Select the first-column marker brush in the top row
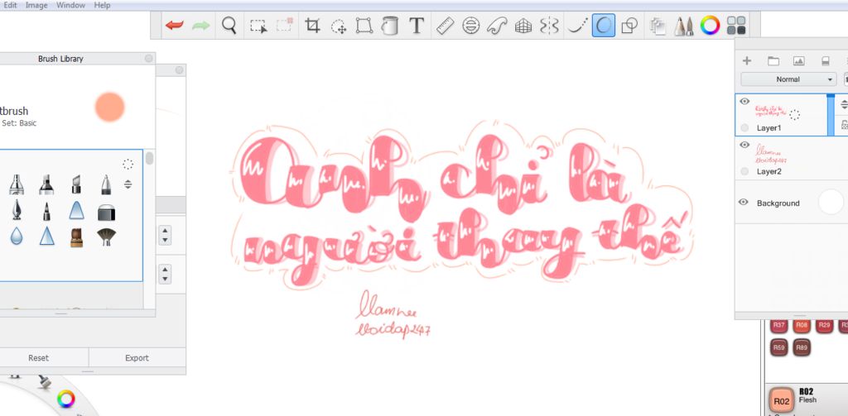This screenshot has width=848, height=416. (x=17, y=184)
